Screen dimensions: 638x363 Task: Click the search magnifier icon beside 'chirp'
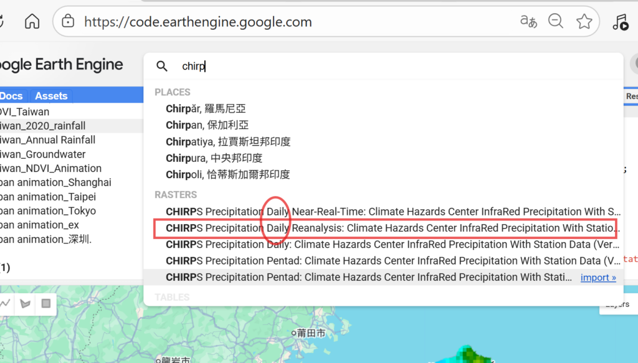(x=162, y=66)
